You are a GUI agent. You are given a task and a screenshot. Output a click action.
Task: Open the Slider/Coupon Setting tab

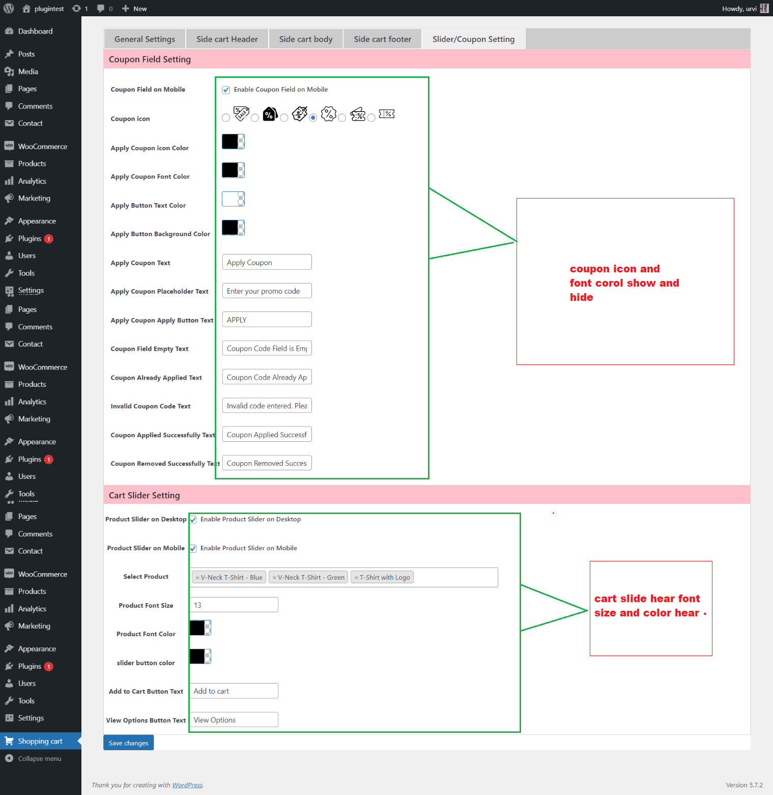[x=473, y=39]
